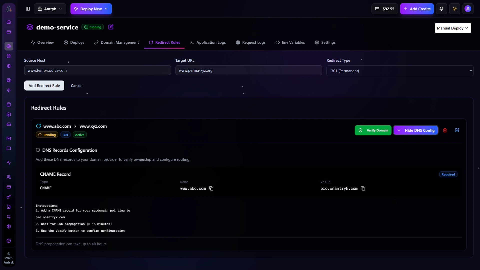Open the document file icon in sidebar

[9, 56]
